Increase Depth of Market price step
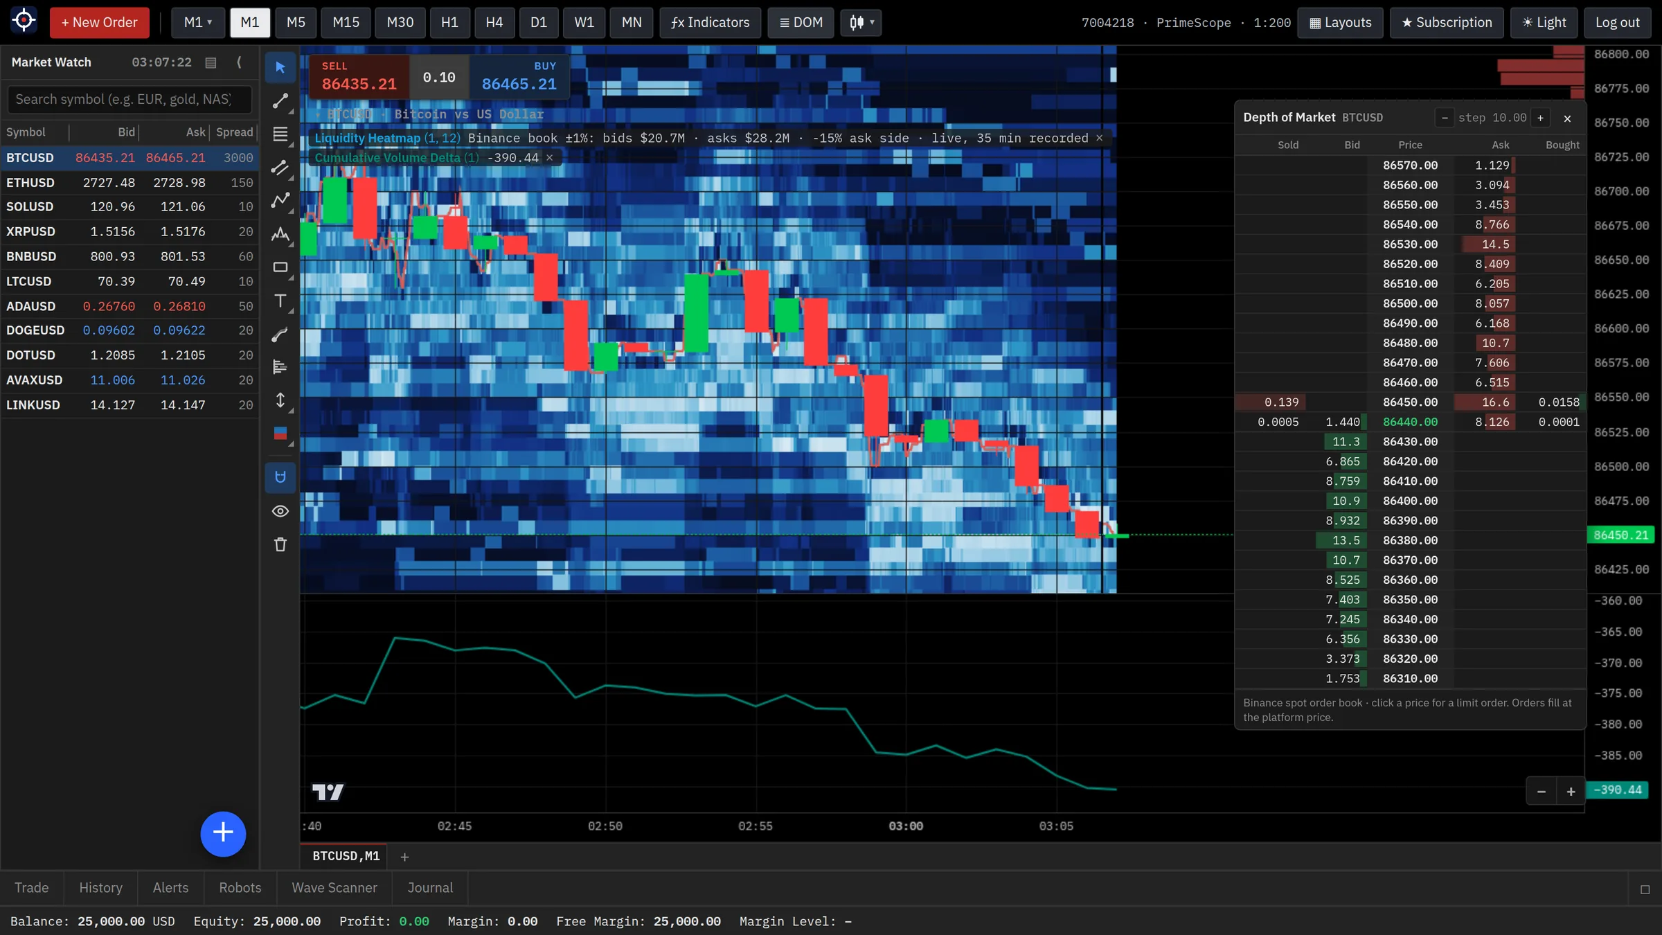Screen dimensions: 1662x935 pyautogui.click(x=1540, y=118)
